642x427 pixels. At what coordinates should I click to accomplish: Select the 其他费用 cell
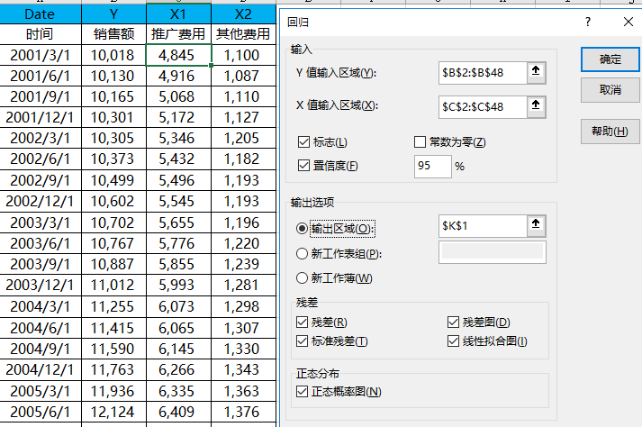243,33
